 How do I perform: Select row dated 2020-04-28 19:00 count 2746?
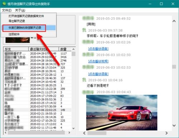tap(38, 61)
